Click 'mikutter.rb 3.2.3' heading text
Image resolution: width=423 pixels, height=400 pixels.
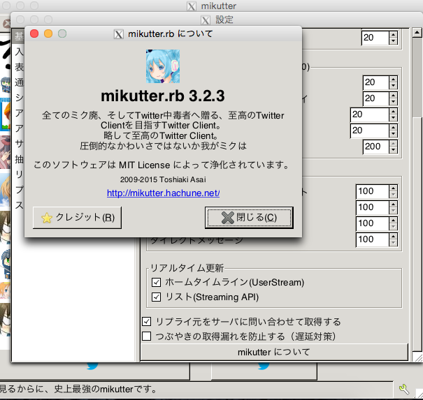pos(163,96)
